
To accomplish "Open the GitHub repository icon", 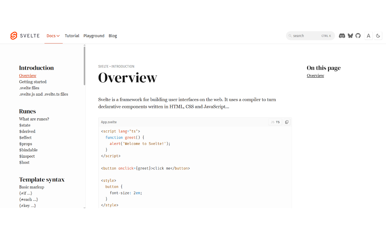I will coord(358,36).
